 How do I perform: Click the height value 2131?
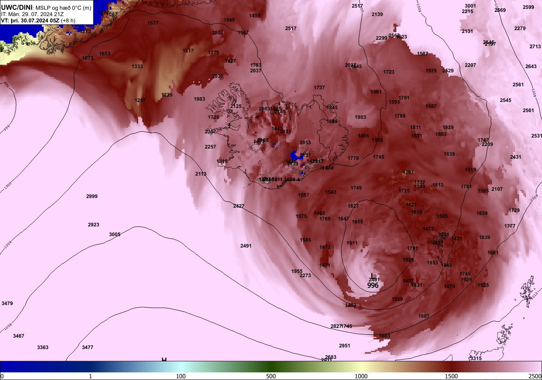point(467,31)
